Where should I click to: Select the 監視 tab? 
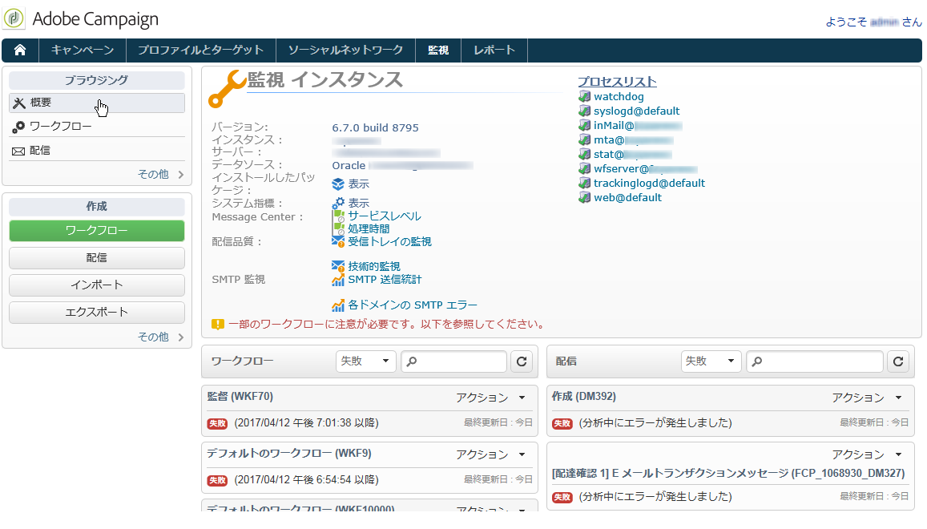(x=438, y=50)
